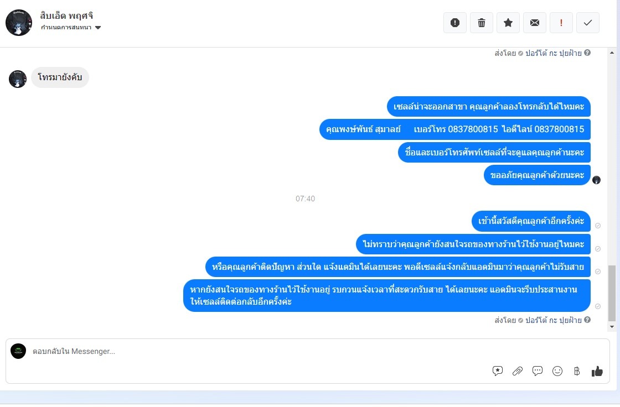Viewport: 620px width, 407px height.
Task: Click scrollbar down arrow in chat
Action: click(x=612, y=326)
